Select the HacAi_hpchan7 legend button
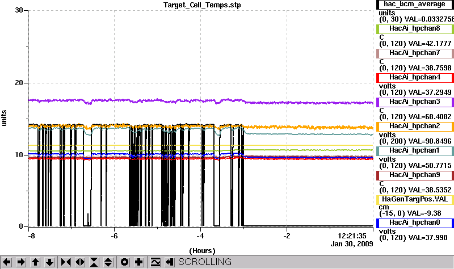The width and height of the screenshot is (454, 269). coord(415,53)
